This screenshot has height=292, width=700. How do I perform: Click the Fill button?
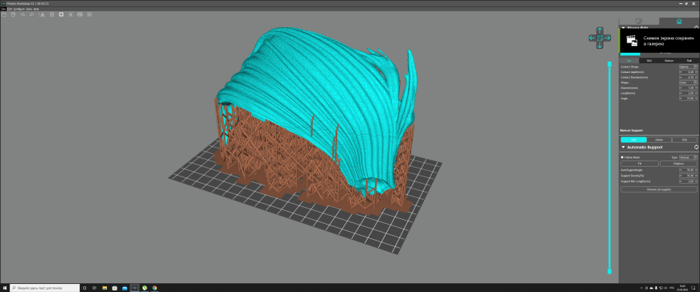(640, 164)
